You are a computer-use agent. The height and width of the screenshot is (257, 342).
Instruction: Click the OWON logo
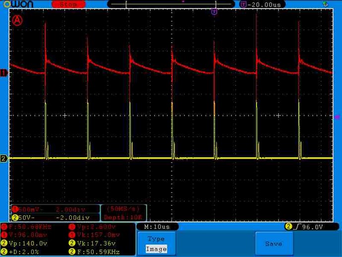point(18,4)
